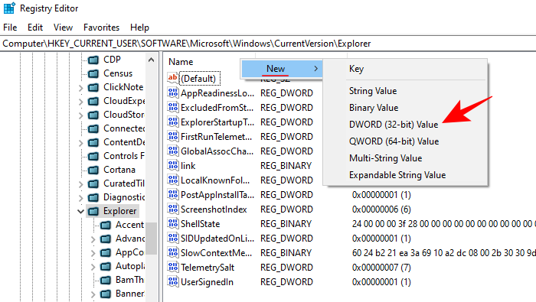The height and width of the screenshot is (302, 536).
Task: Select the Census folder icon
Action: 93,73
